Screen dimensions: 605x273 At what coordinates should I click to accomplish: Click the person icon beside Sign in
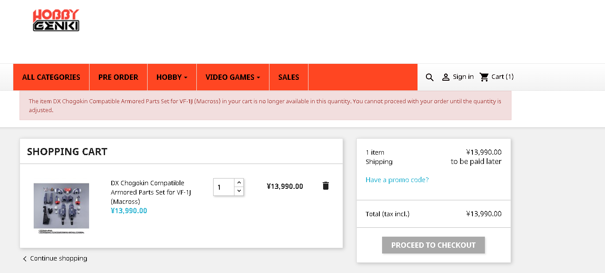(446, 77)
